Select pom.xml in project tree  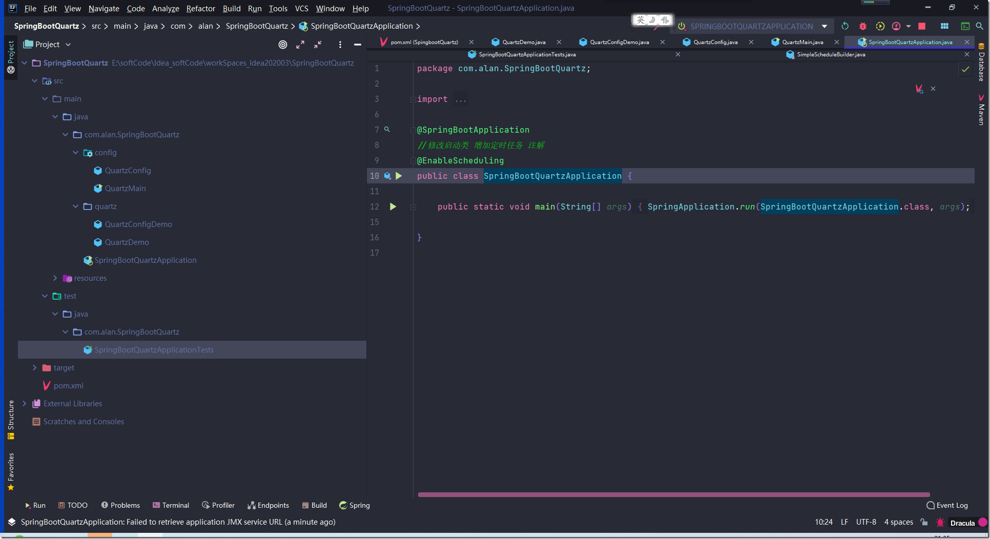(x=68, y=386)
